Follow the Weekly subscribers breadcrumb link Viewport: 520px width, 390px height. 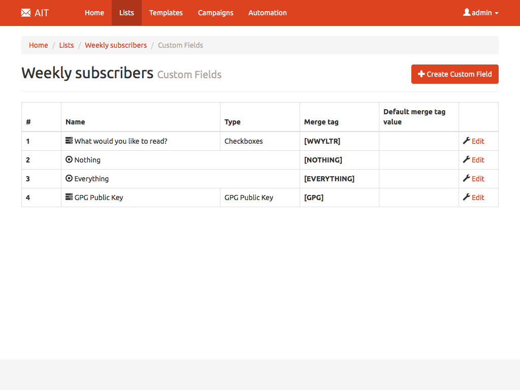(x=116, y=45)
